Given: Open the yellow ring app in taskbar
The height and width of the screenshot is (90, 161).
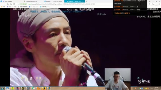Looking at the screenshot, I should pyautogui.click(x=23, y=88).
